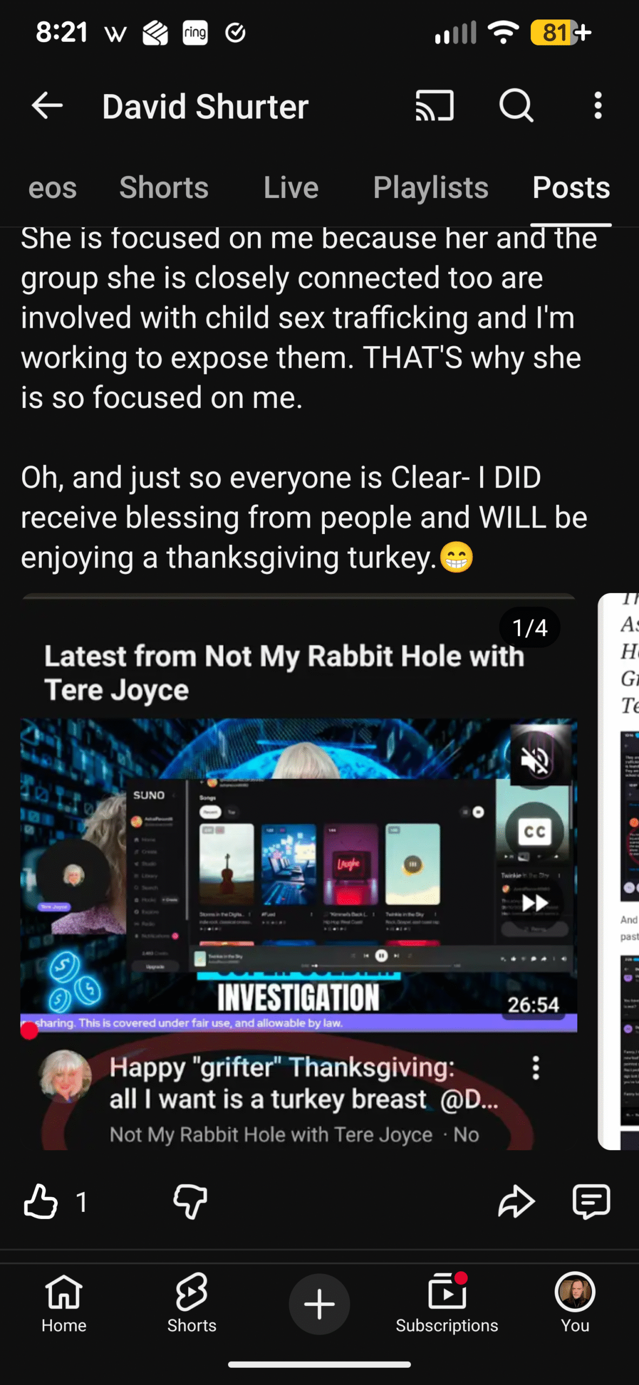Switch to the Shorts channel tab

click(164, 188)
